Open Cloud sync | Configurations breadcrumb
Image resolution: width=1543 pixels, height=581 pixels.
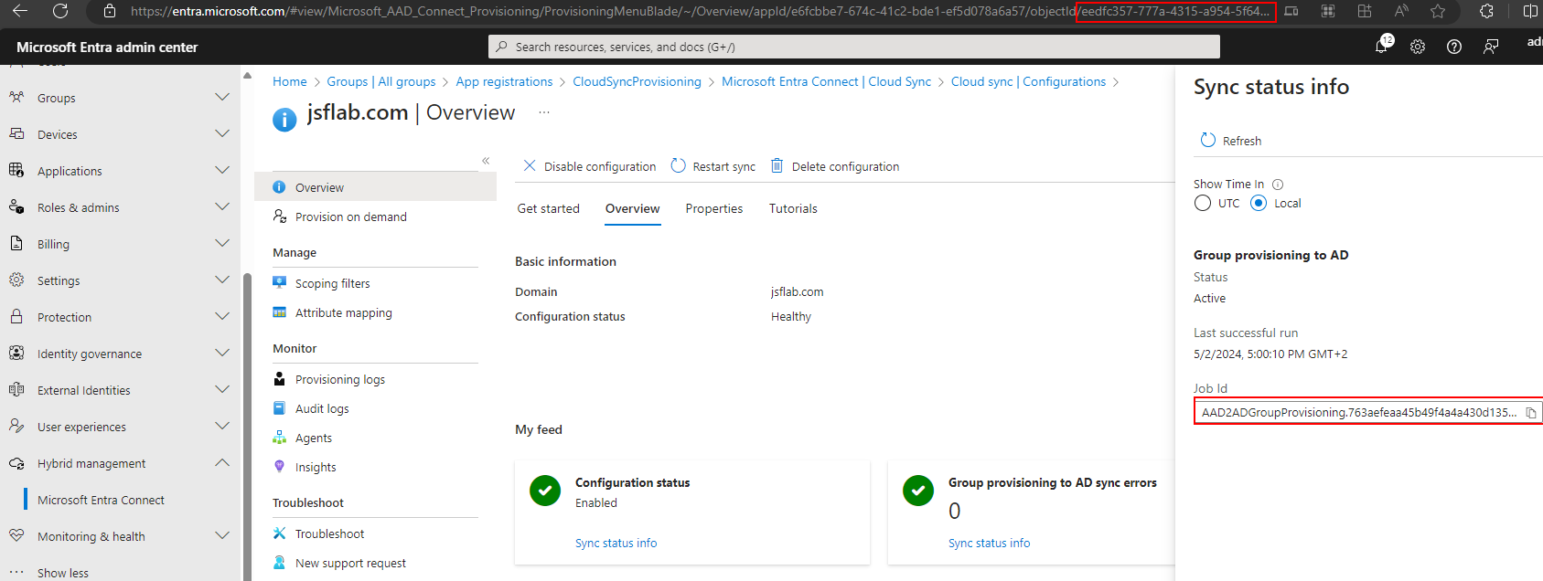[x=1028, y=81]
